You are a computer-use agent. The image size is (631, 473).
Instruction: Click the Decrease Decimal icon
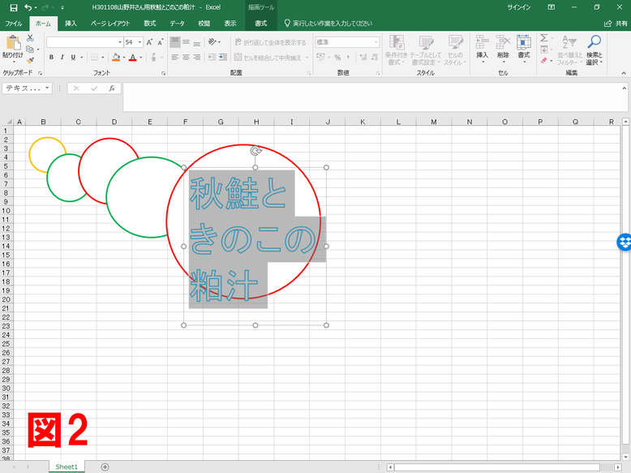coord(374,57)
